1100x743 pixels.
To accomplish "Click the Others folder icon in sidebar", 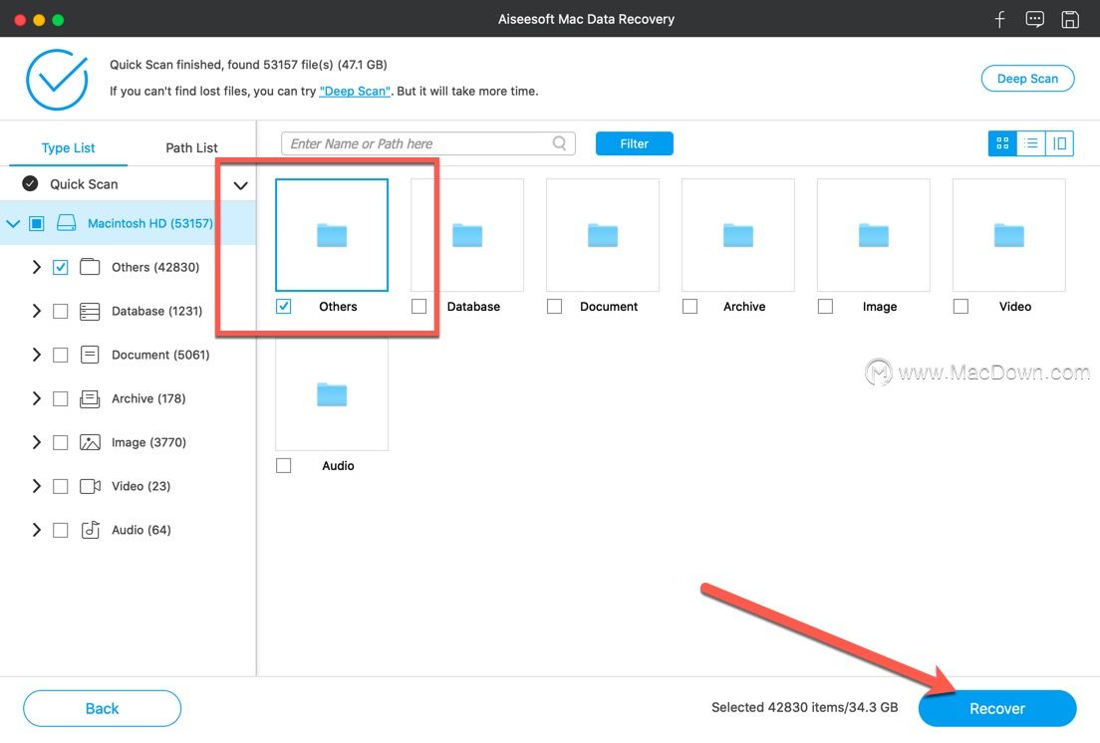I will pos(90,267).
